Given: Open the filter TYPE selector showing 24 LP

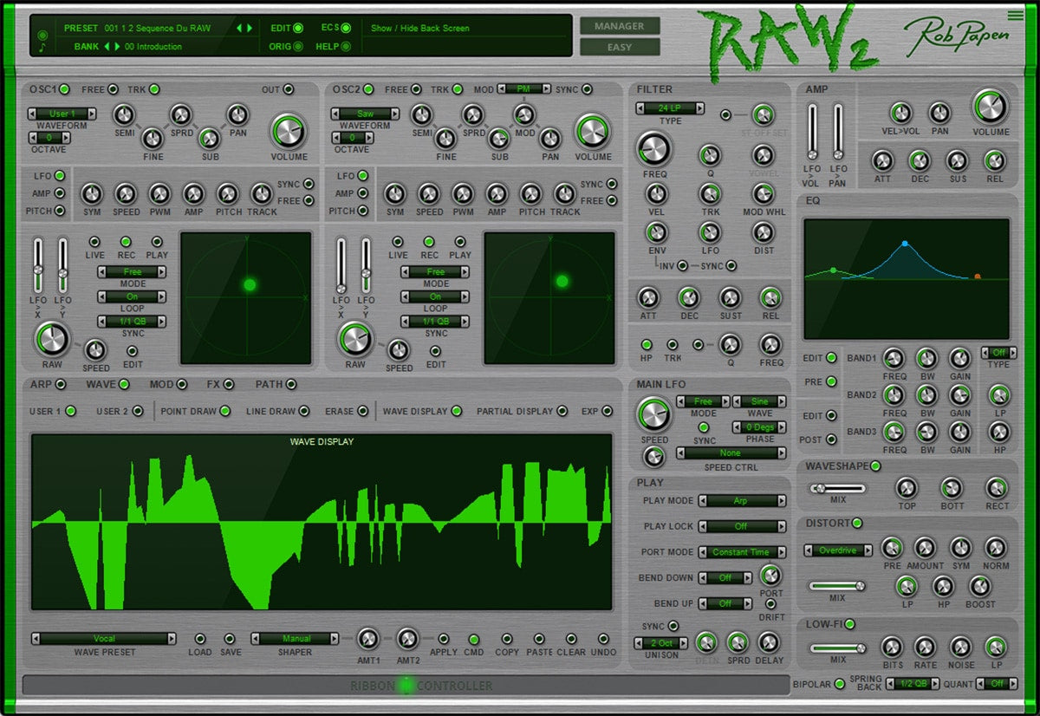Looking at the screenshot, I should (670, 108).
